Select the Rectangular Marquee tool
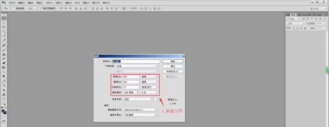The width and height of the screenshot is (329, 127). [4, 22]
